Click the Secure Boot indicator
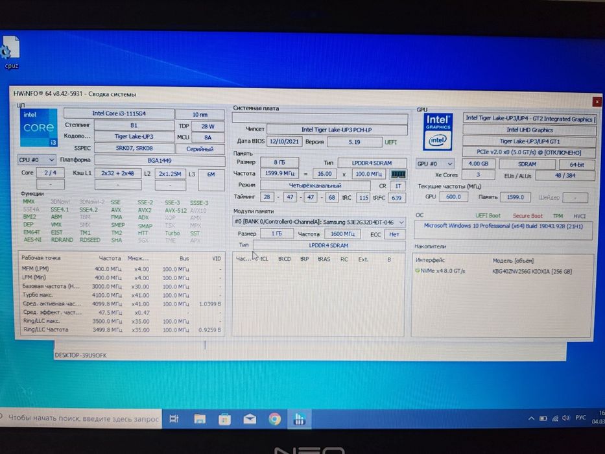Viewport: 605px width, 454px height. click(527, 216)
